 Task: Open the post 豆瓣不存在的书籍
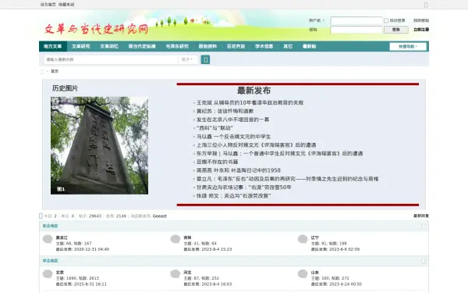217,162
